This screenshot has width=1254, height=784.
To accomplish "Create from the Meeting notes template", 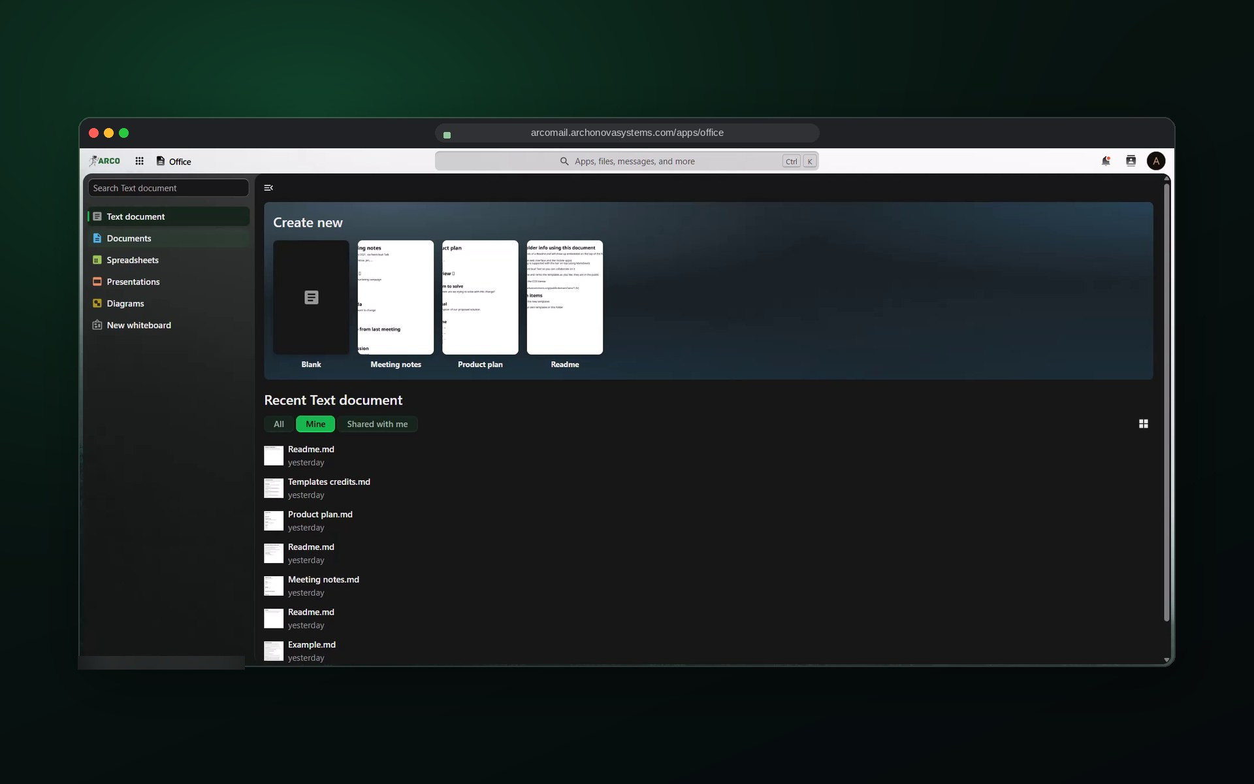I will click(x=396, y=304).
